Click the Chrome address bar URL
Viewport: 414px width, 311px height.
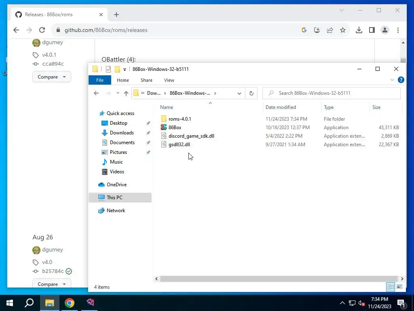coord(106,30)
